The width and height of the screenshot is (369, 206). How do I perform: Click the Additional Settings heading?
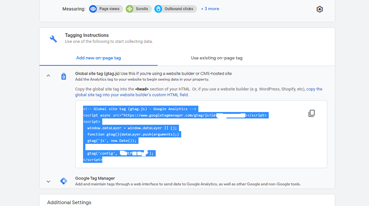click(x=69, y=202)
